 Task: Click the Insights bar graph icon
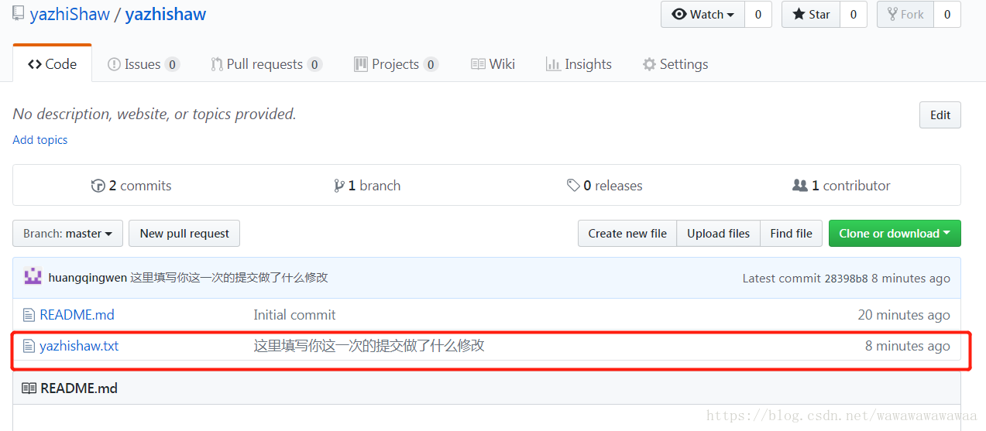tap(553, 64)
